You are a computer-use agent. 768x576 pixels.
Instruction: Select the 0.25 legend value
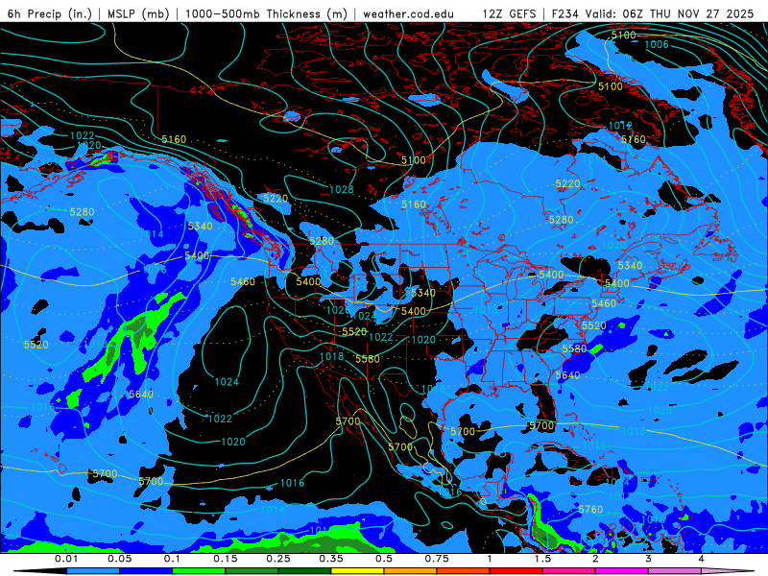(278, 559)
